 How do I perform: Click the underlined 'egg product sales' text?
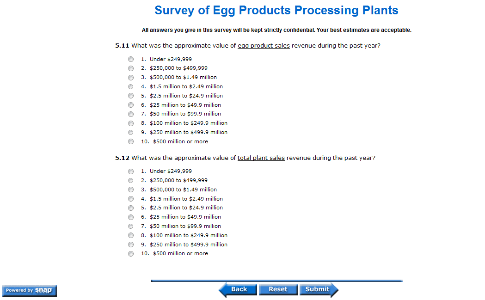click(x=264, y=46)
